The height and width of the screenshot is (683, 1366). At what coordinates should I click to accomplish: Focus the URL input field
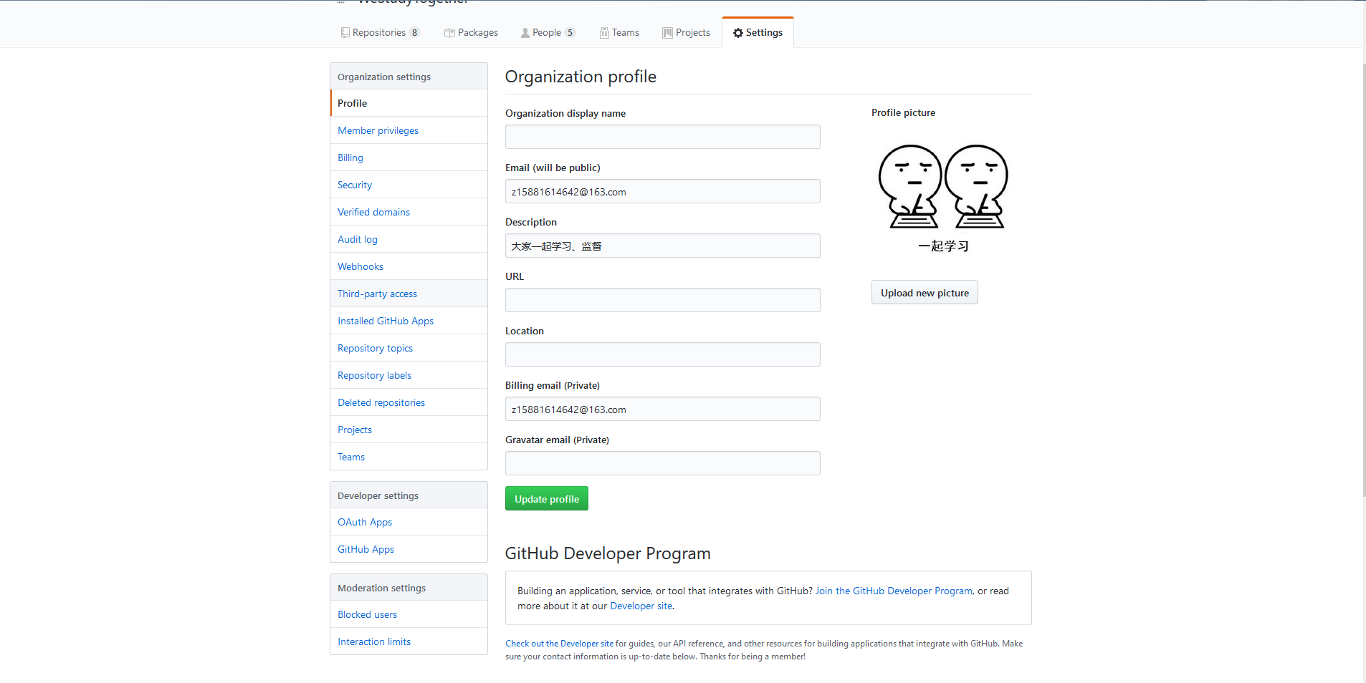[x=662, y=300]
